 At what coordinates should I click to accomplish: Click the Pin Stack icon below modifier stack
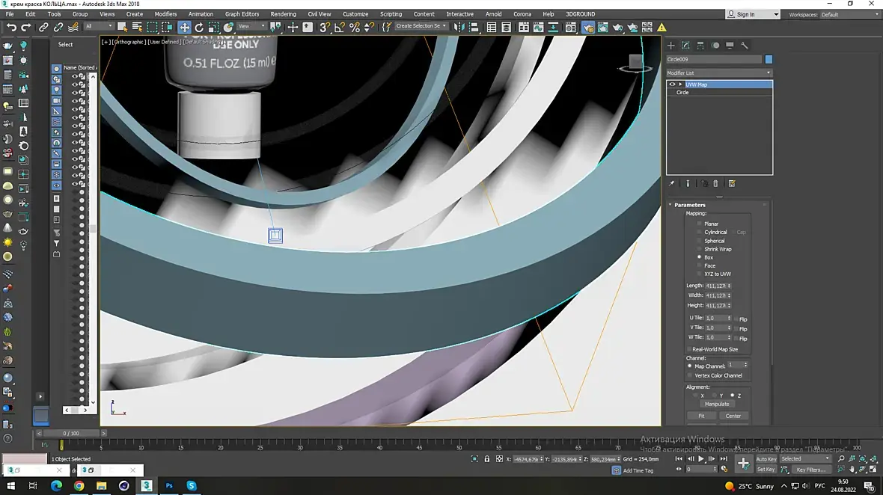pyautogui.click(x=672, y=183)
